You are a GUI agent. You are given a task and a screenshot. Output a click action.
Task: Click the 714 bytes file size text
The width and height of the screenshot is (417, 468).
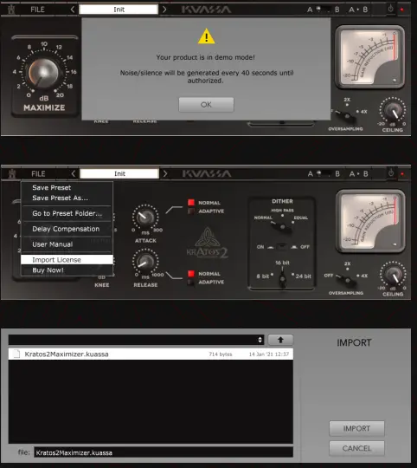pyautogui.click(x=220, y=354)
